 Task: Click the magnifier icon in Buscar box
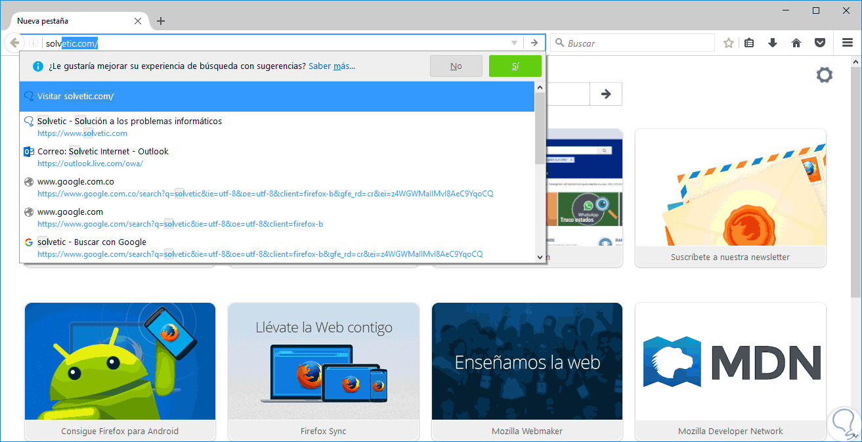(x=560, y=43)
